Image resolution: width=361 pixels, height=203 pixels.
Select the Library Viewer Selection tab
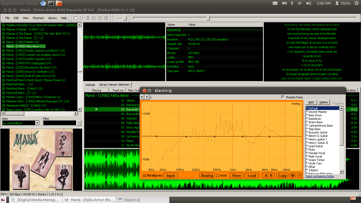(x=114, y=85)
